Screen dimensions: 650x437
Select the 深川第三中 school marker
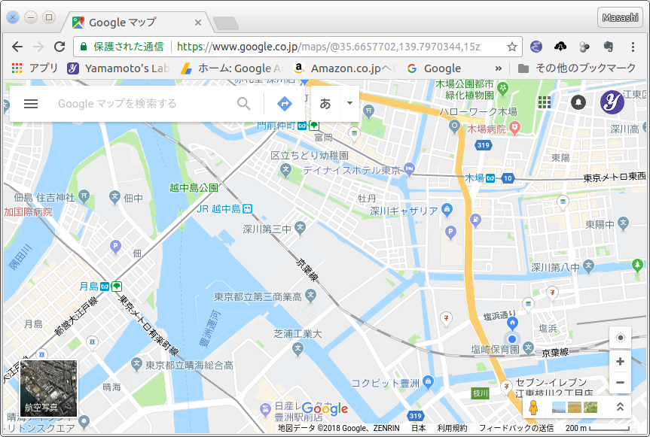click(300, 227)
